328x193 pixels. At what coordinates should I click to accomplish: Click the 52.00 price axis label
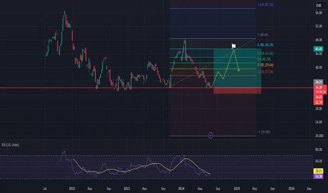tap(318, 26)
